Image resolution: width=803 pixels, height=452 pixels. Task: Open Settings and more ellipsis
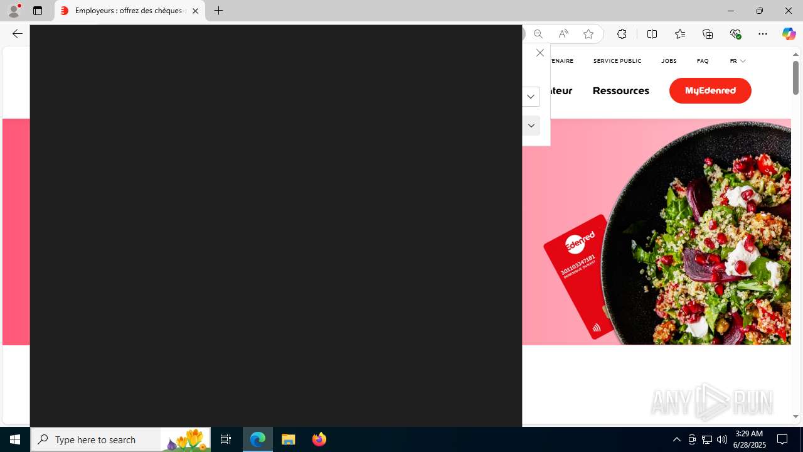[x=763, y=34]
